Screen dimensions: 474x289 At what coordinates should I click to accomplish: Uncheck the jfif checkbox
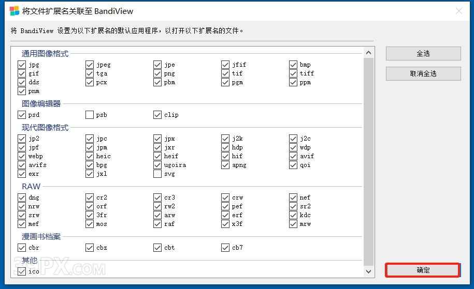point(225,65)
